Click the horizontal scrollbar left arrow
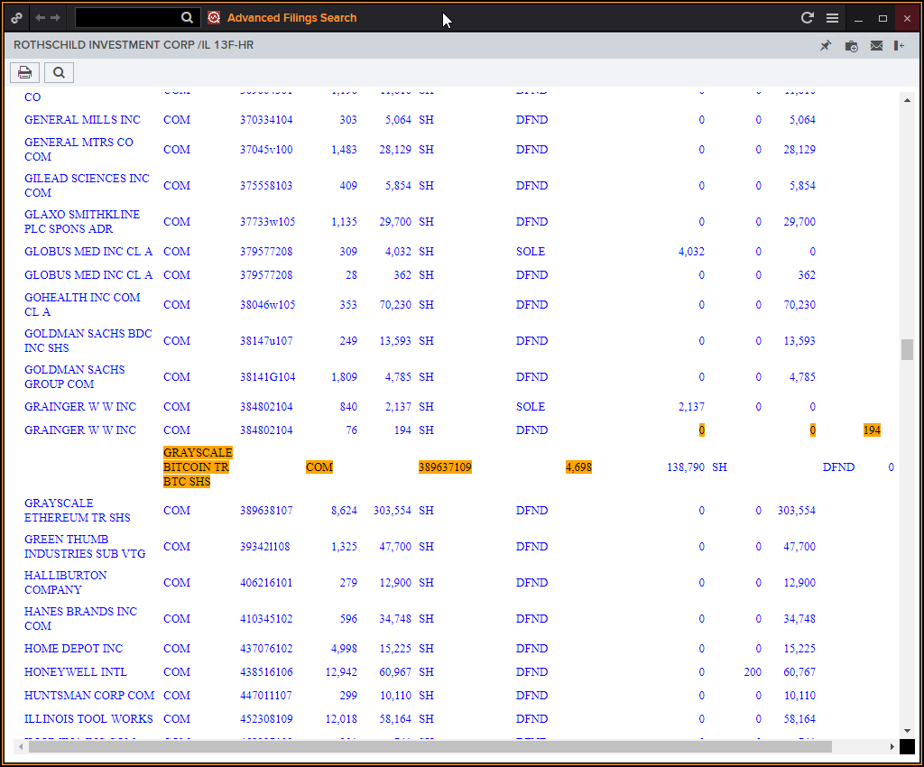Image resolution: width=924 pixels, height=767 pixels. [22, 747]
